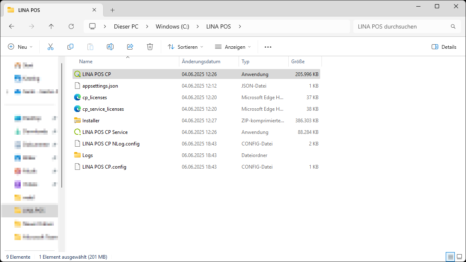Click the Dateiordner type cell
This screenshot has width=466, height=262.
[254, 155]
